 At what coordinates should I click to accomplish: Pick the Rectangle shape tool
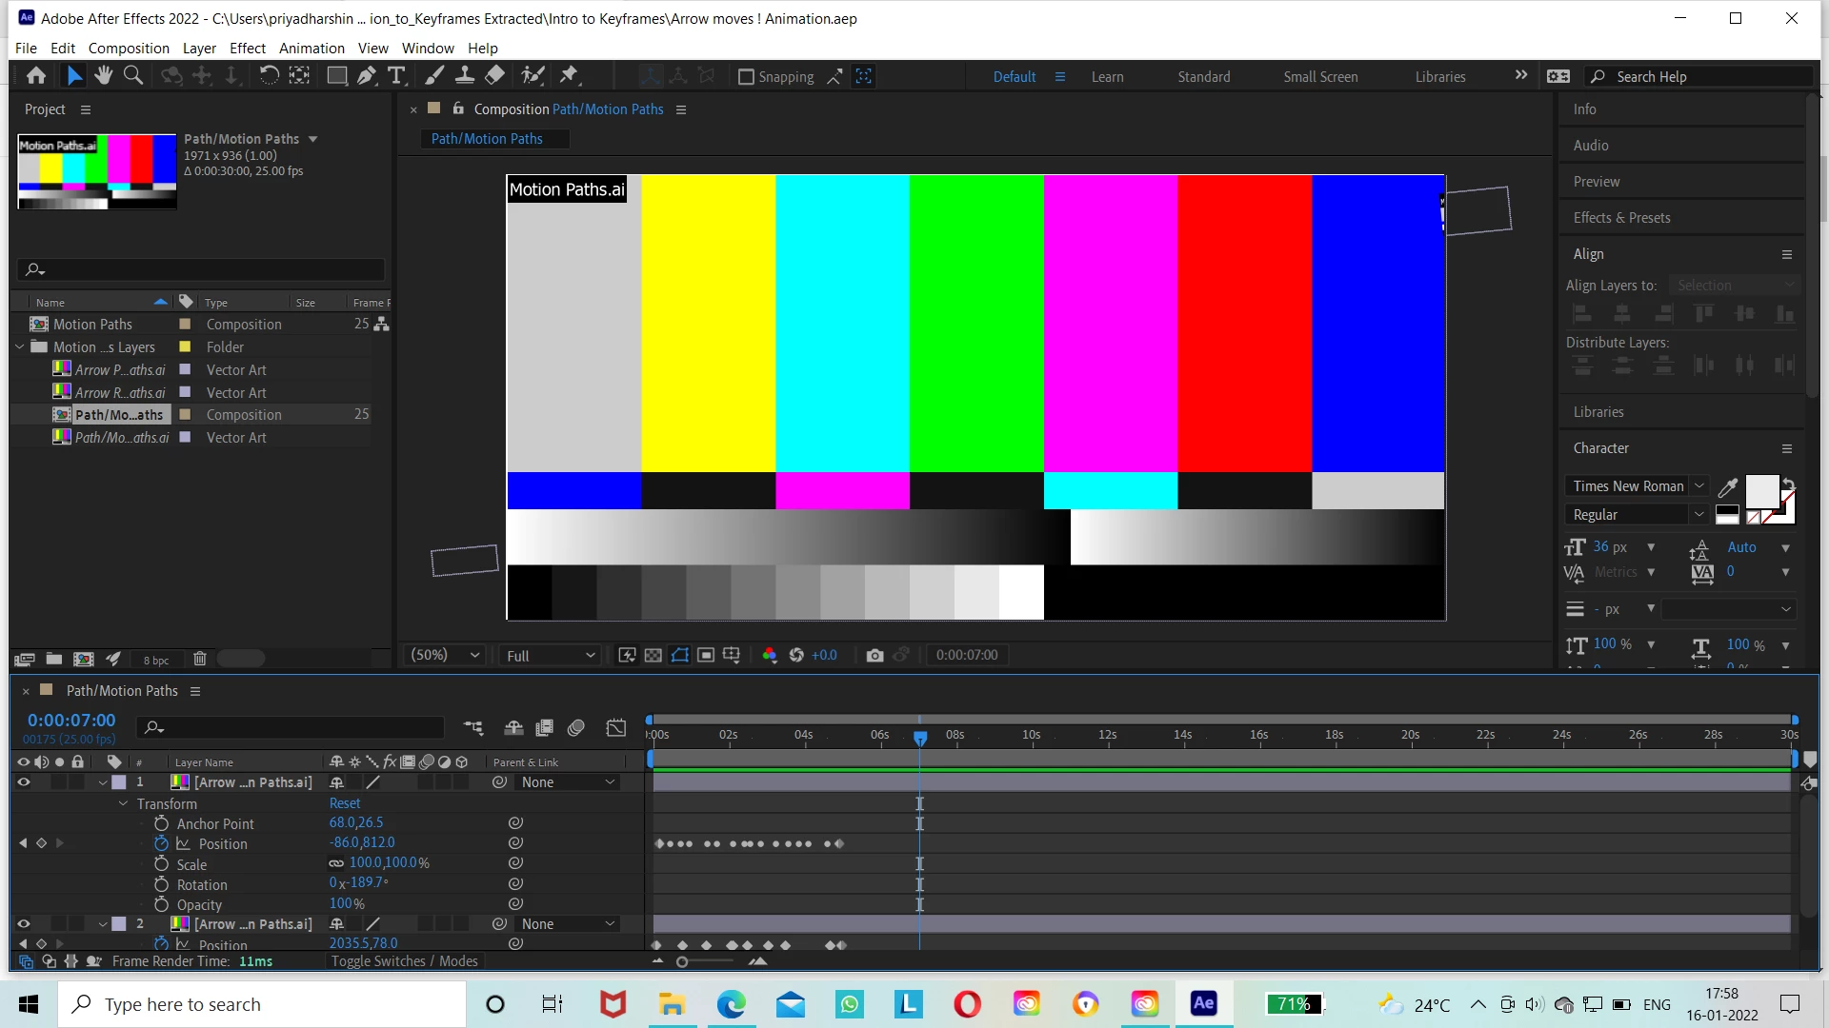coord(336,76)
